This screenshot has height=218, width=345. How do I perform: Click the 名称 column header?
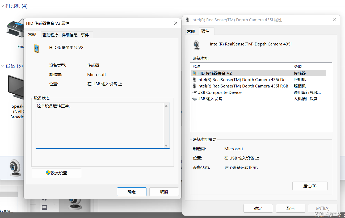(x=241, y=66)
